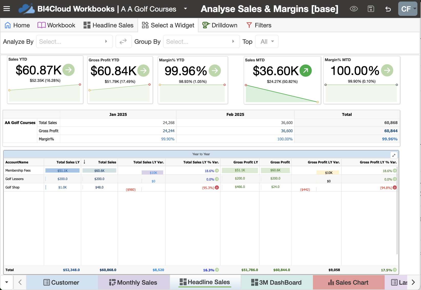Open the Analyze By select dropdown
421x290 pixels.
pos(74,41)
